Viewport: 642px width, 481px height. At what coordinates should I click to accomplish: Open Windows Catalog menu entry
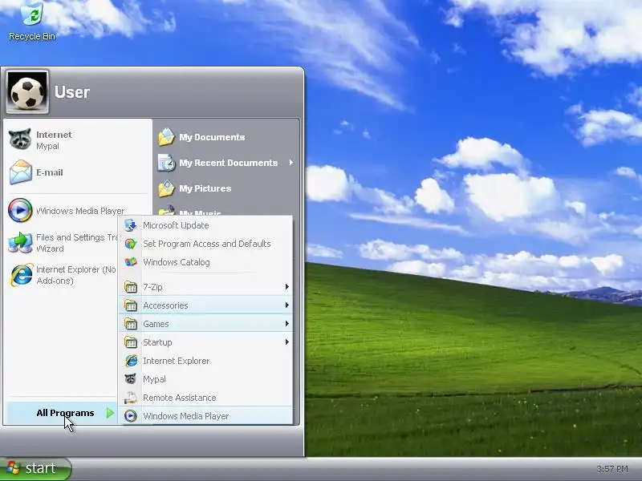205,262
